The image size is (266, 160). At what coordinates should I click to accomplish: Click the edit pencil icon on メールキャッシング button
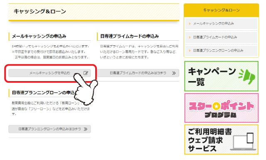point(86,73)
